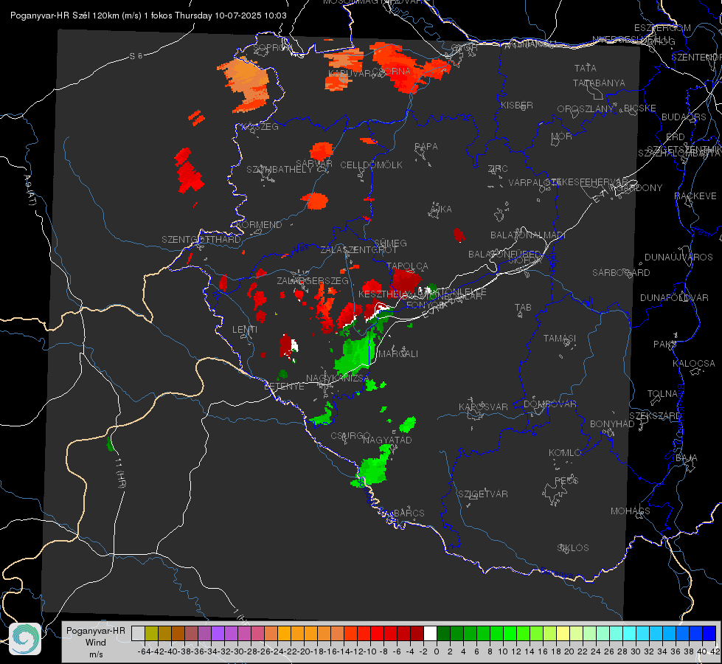The image size is (722, 664).
Task: Click the SZOMBATHELY city label
Action: (x=280, y=170)
